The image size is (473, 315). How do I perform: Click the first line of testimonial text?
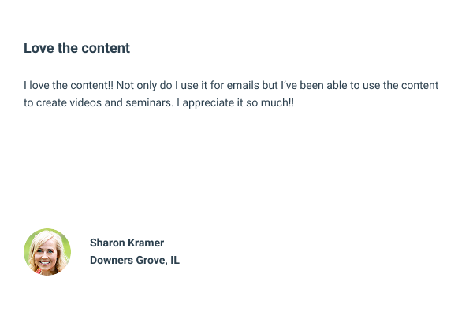click(x=231, y=86)
